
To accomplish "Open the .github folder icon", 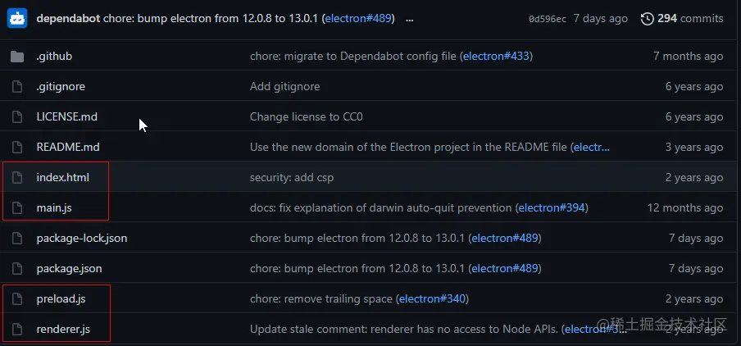I will click(x=16, y=57).
